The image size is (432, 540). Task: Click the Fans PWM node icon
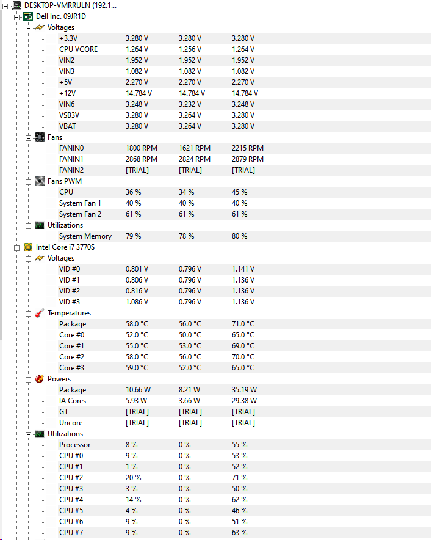pyautogui.click(x=40, y=181)
